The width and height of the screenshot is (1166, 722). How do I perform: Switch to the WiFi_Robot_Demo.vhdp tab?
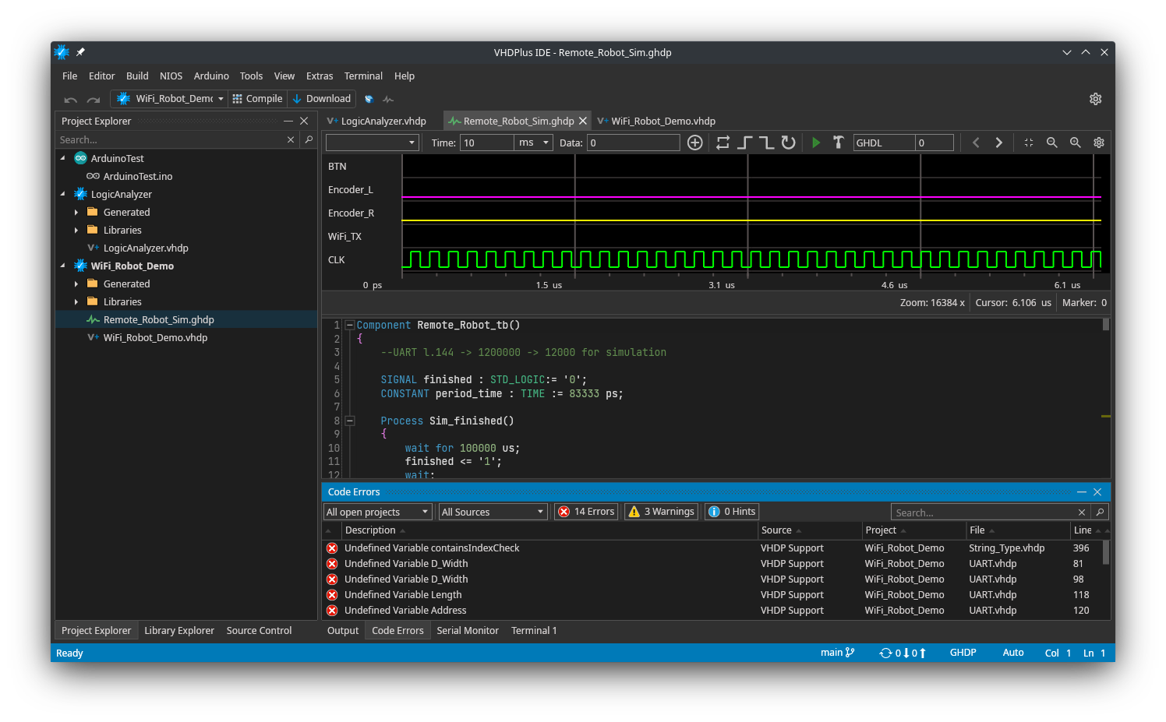tap(656, 121)
